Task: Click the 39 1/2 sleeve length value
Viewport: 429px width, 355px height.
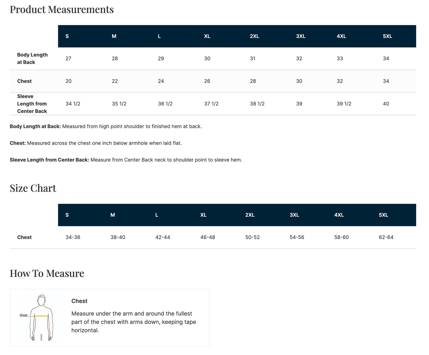Action: point(344,104)
